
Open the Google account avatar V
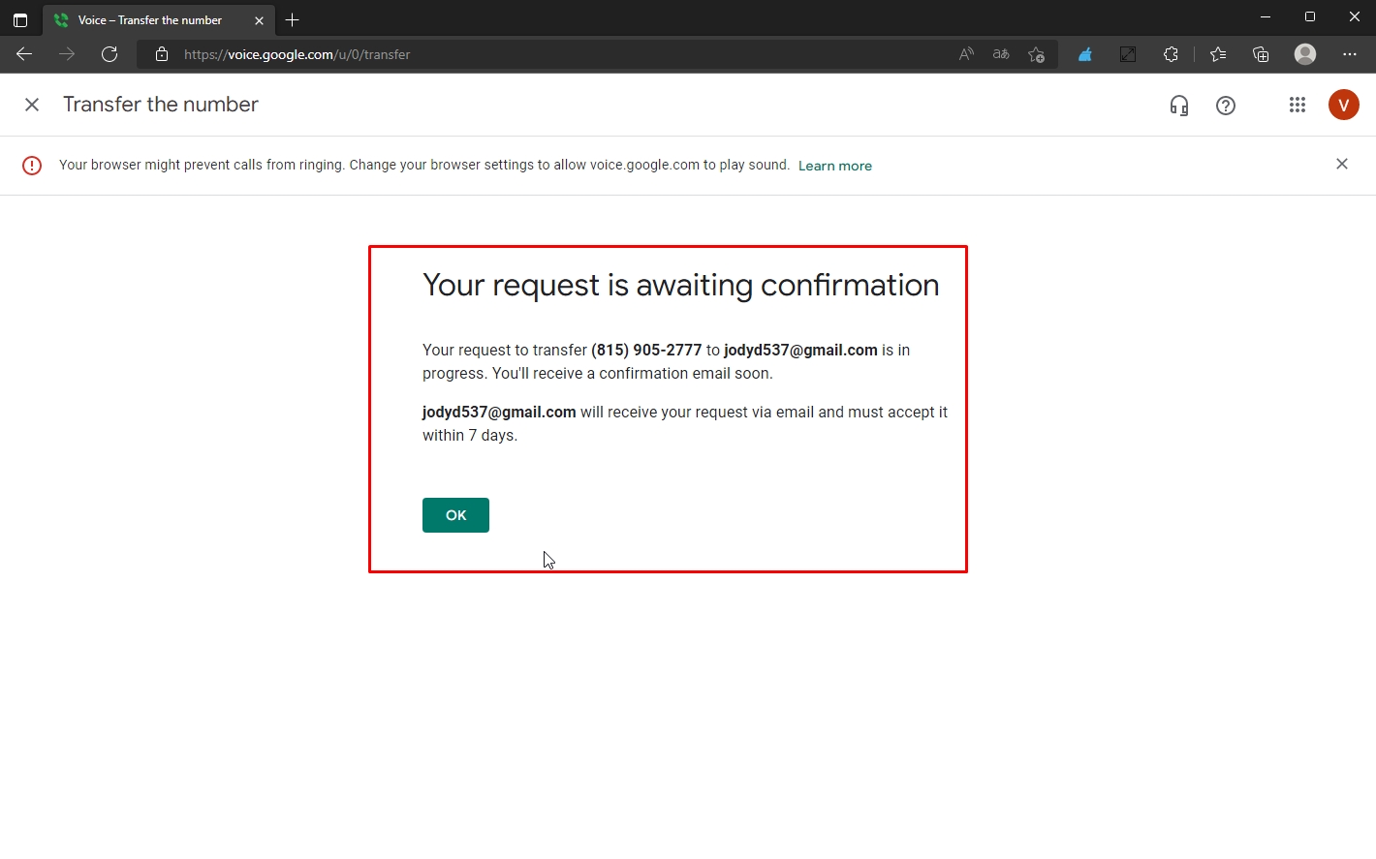(1343, 105)
